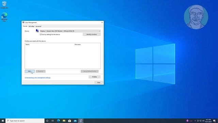Open the Mail app from the taskbar
This screenshot has width=218, height=123.
pyautogui.click(x=75, y=121)
